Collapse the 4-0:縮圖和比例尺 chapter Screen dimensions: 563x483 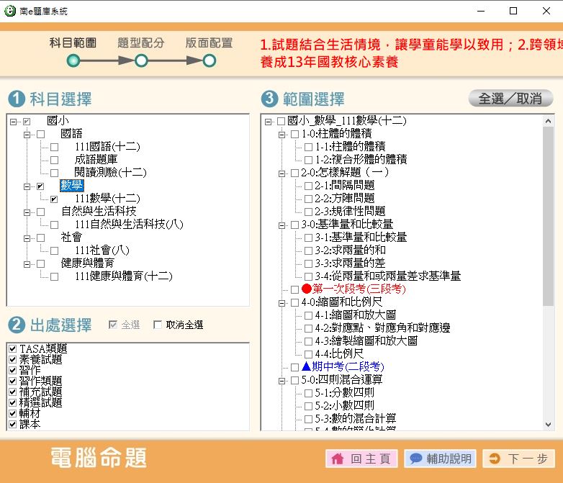tap(281, 304)
